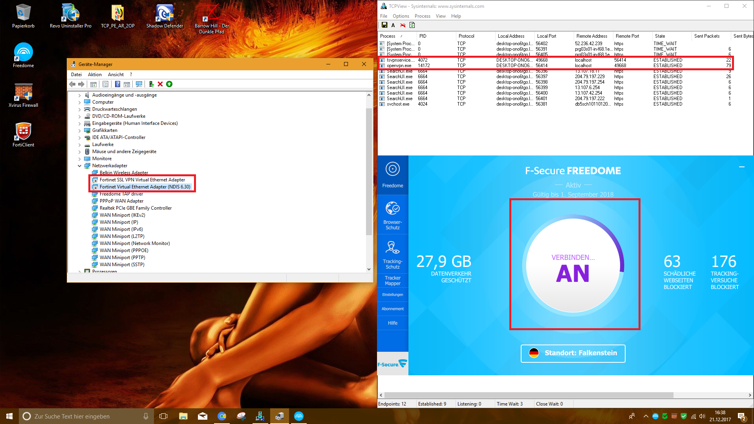Select Fortinet SSL VPN Virtual Ethernet Adapter
Viewport: 754px width, 424px height.
pyautogui.click(x=142, y=180)
